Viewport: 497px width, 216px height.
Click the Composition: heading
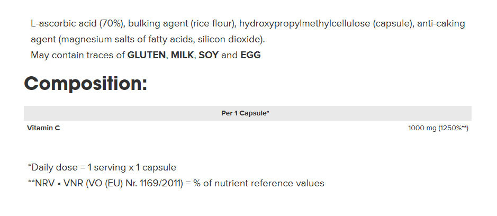click(86, 84)
